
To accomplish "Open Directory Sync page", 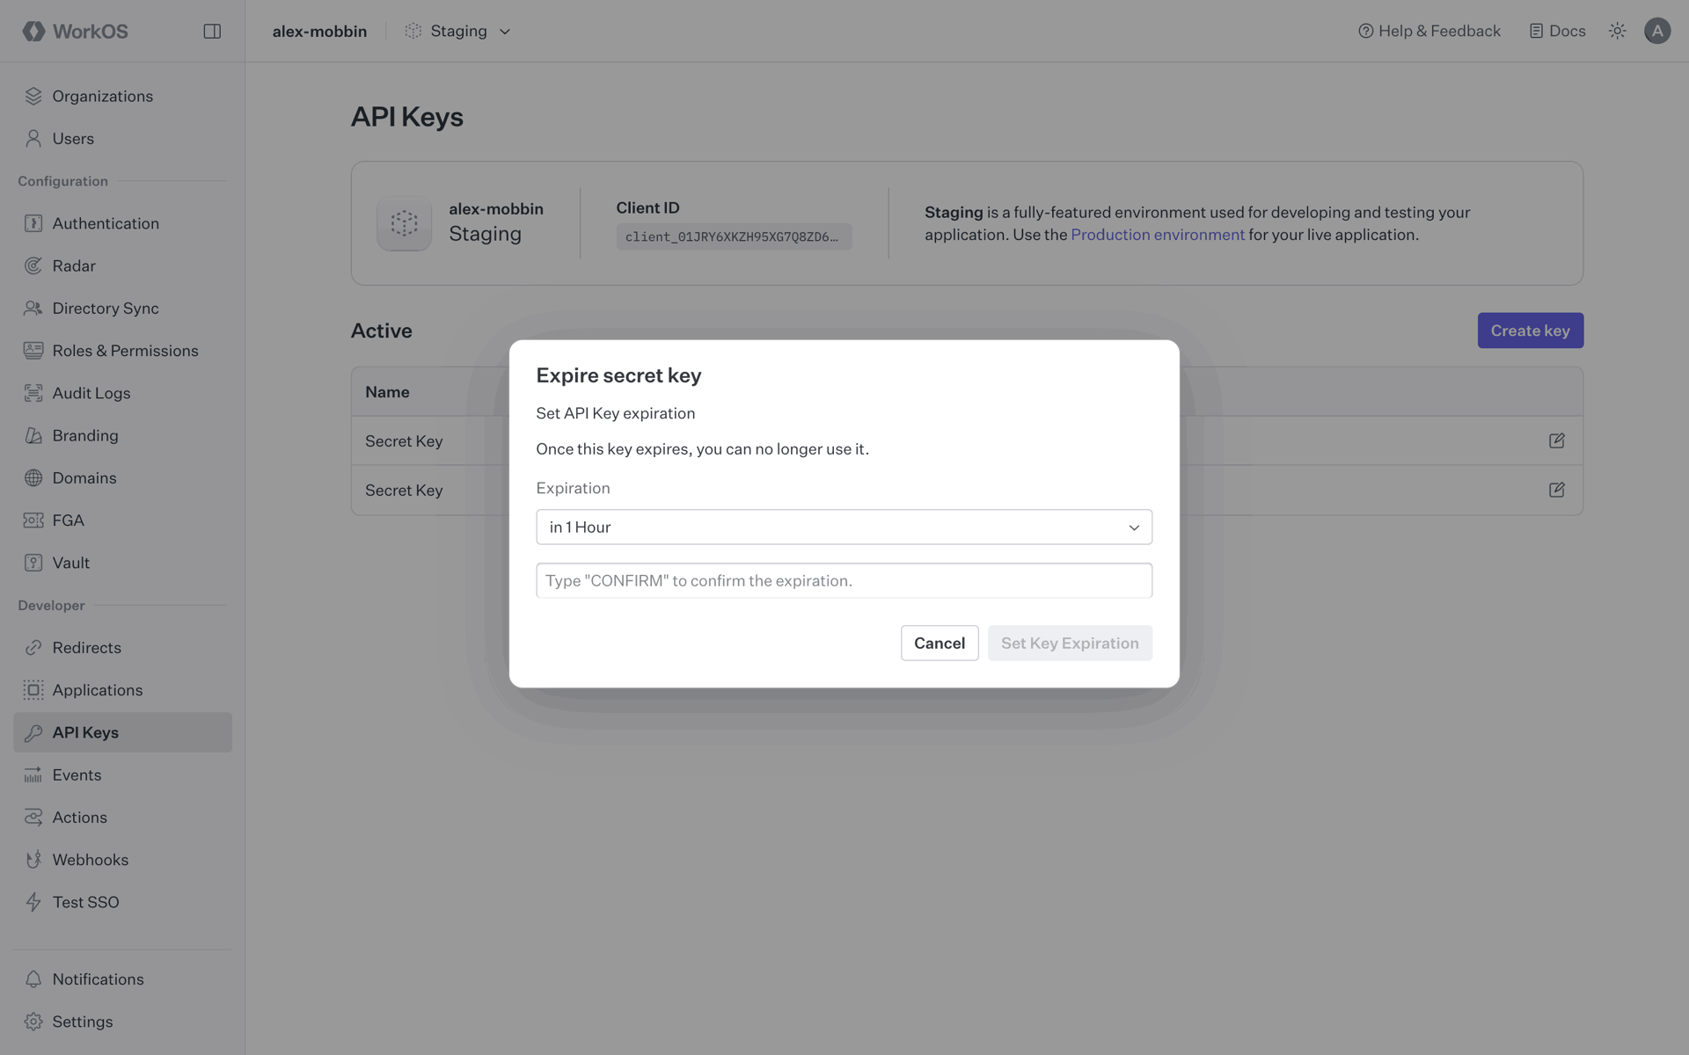I will [122, 308].
